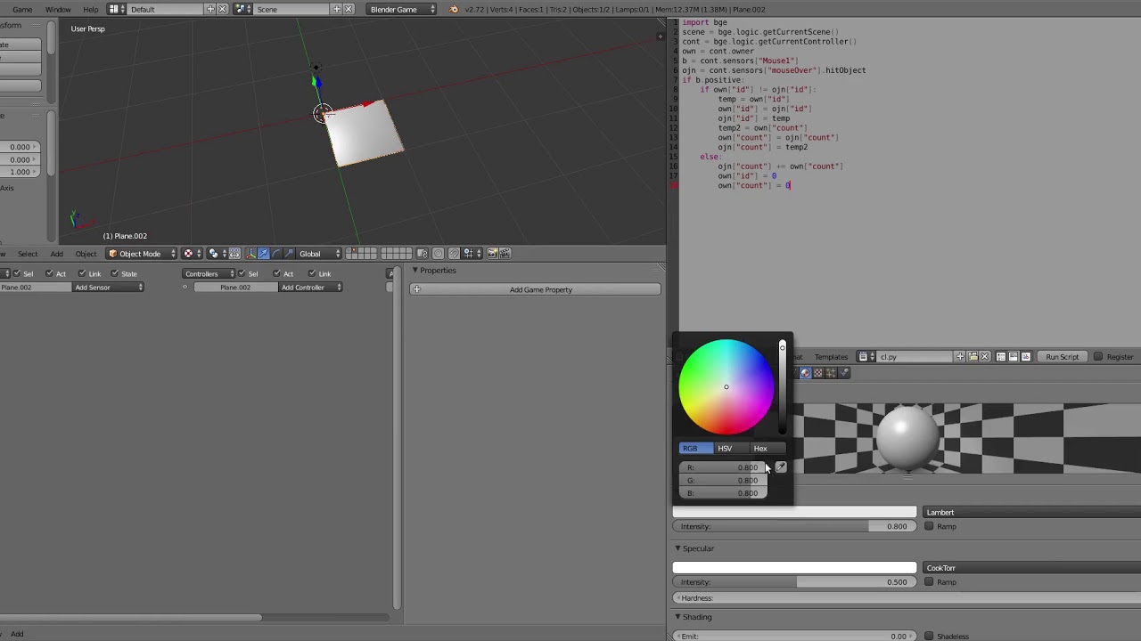Open the Lambert diffuse shader dropdown
Viewport: 1141px width, 641px height.
point(1032,513)
